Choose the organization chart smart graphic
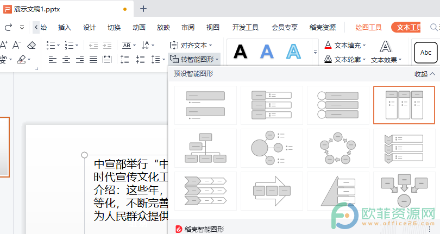This screenshot has width=440, height=234. [205, 148]
